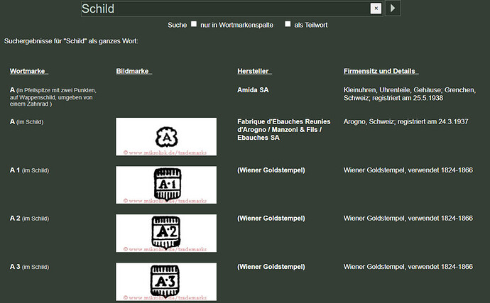Click the 'A 2 (im Schild)' wordmark
Screen dimensions: 490x303
[29, 219]
